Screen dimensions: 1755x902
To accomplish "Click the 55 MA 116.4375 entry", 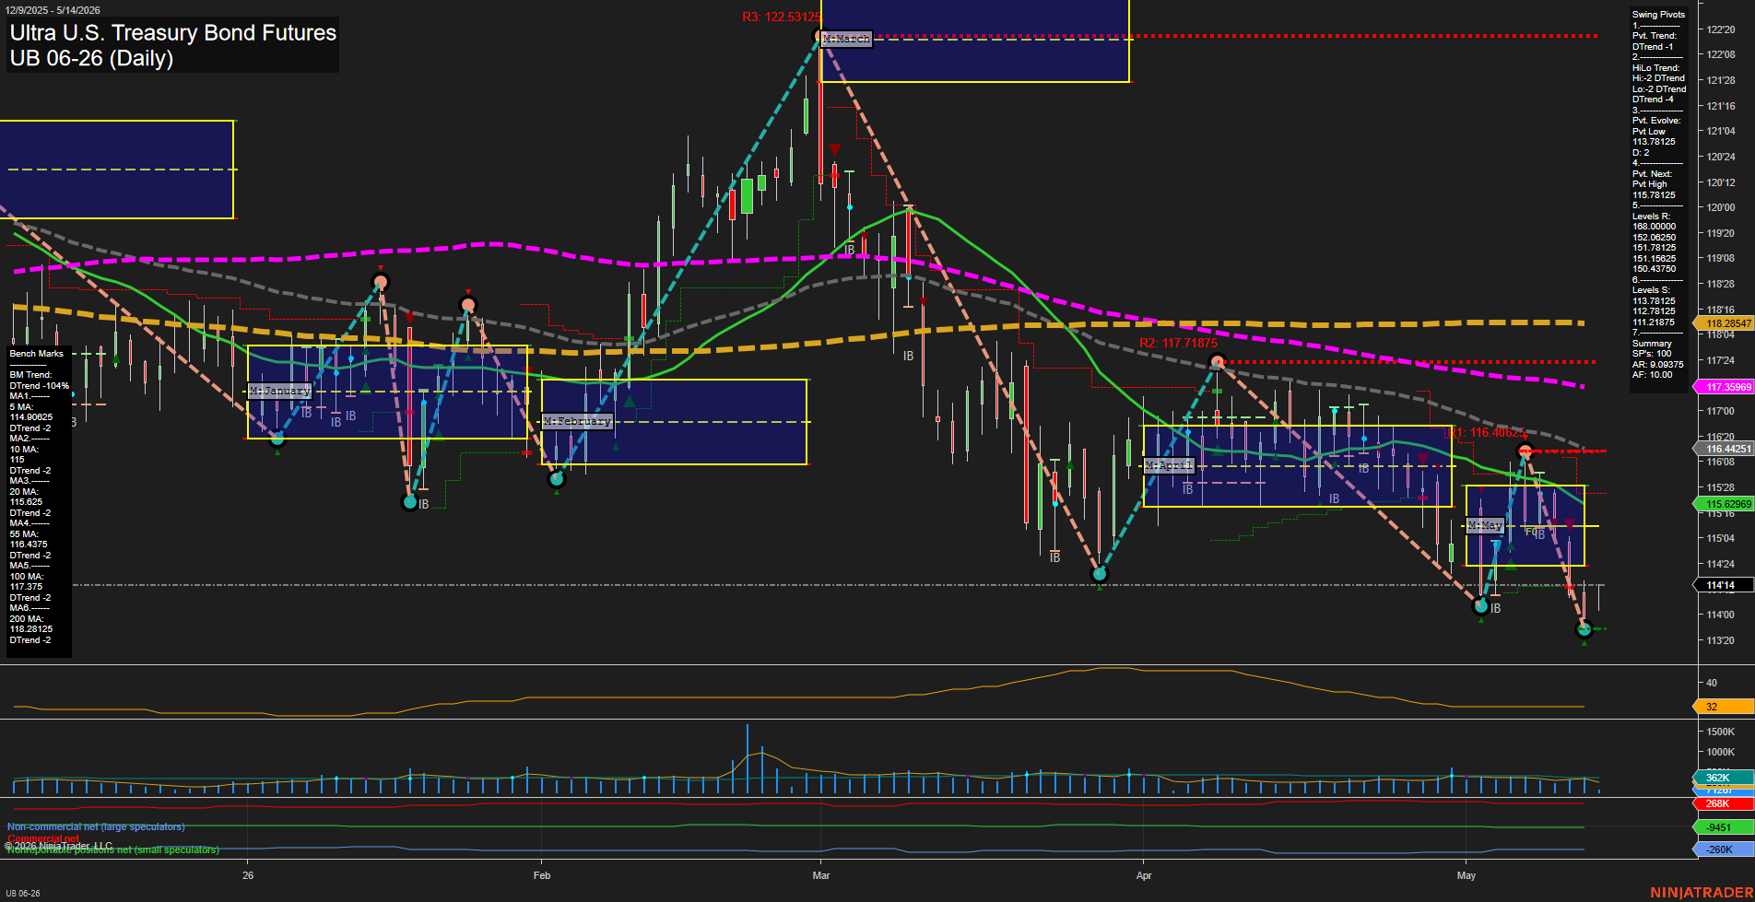I will (29, 539).
